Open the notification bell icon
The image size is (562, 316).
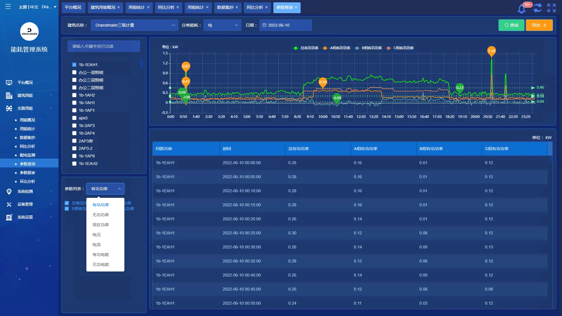tap(521, 8)
